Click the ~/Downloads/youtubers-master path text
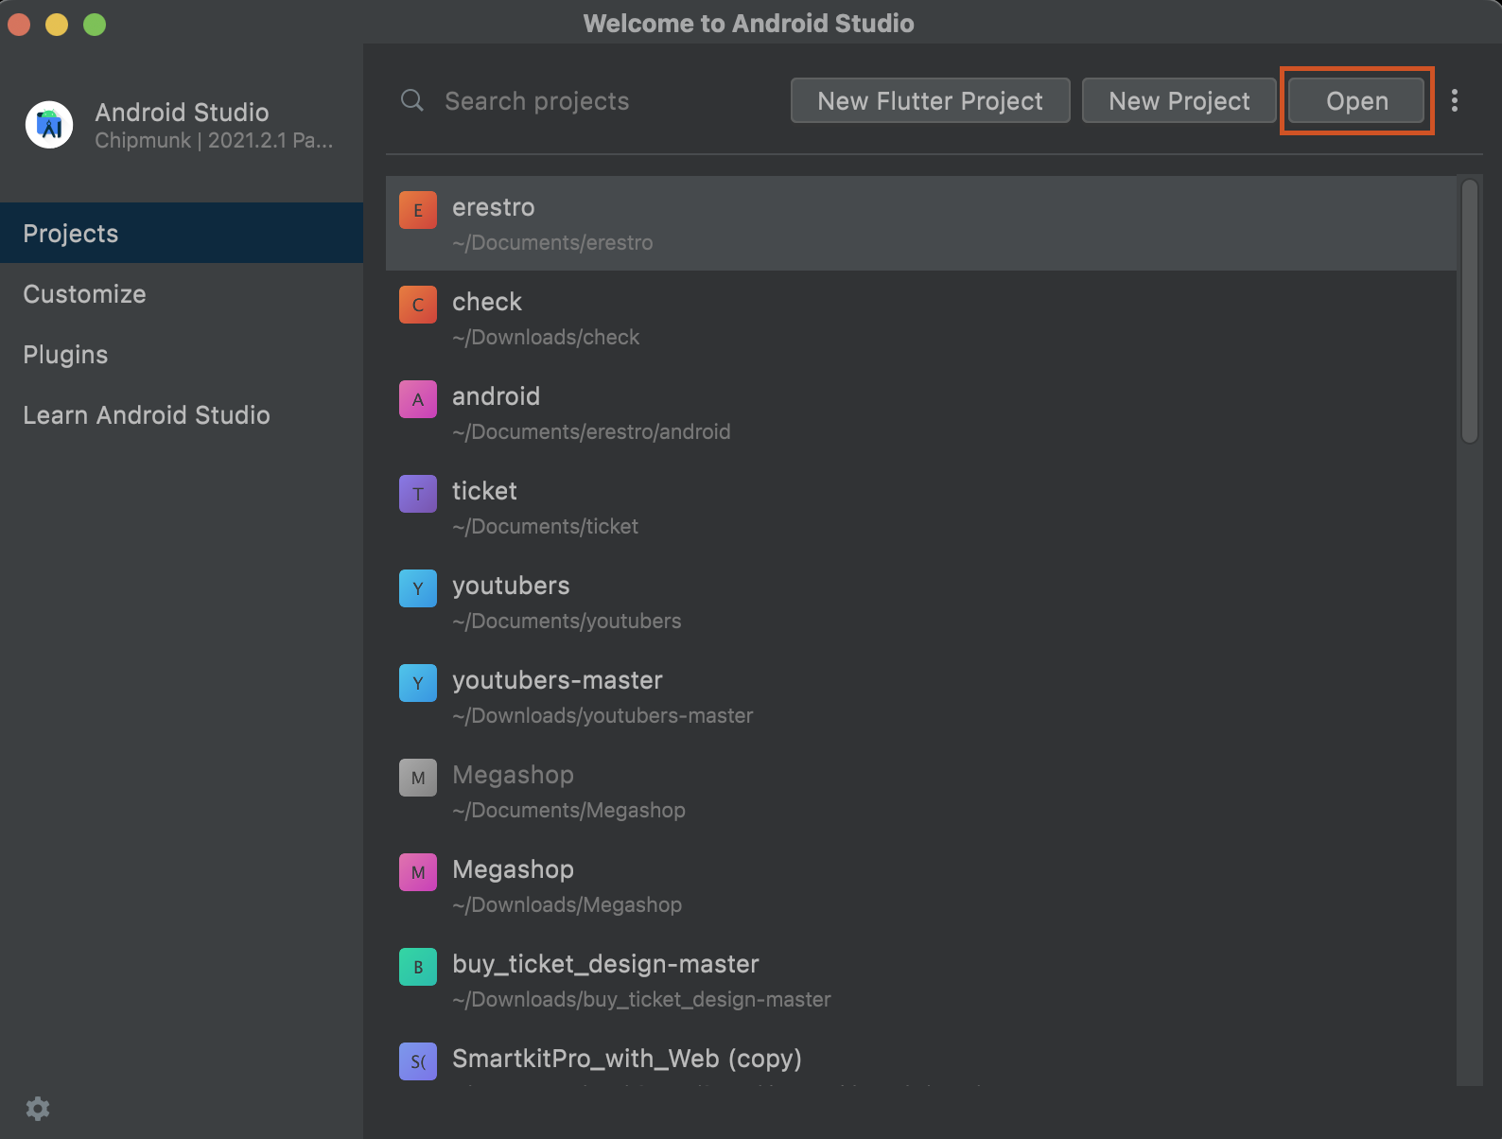This screenshot has height=1139, width=1502. pos(603,716)
